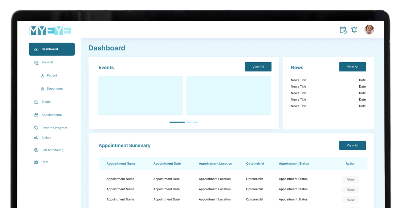Viewport: 401px width, 208px height.
Task: Open the first event thumbnail card
Action: tap(140, 95)
